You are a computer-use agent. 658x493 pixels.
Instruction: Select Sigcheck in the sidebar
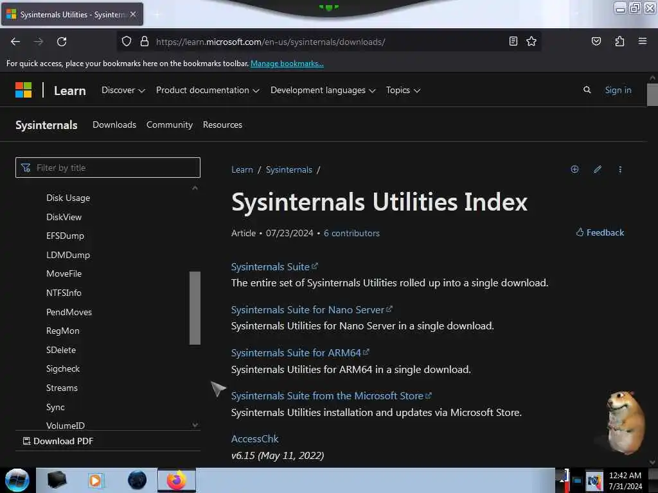63,369
